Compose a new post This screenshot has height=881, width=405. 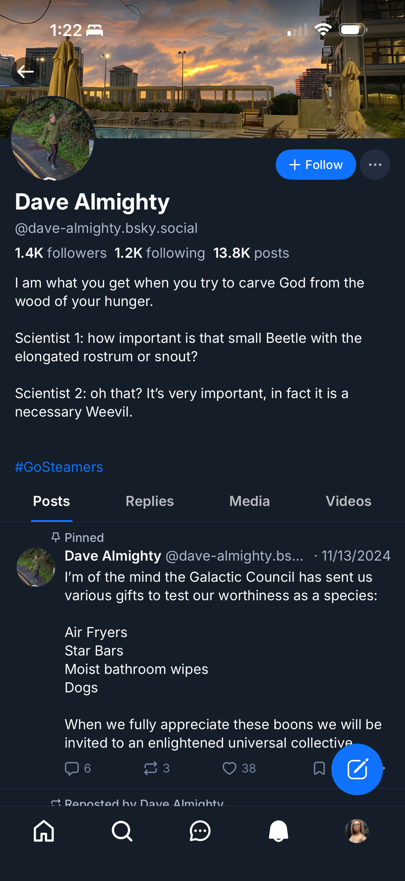click(357, 769)
